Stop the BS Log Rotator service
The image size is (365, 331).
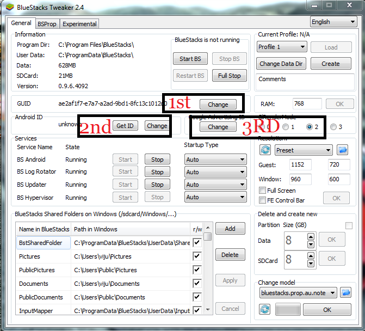tap(157, 172)
